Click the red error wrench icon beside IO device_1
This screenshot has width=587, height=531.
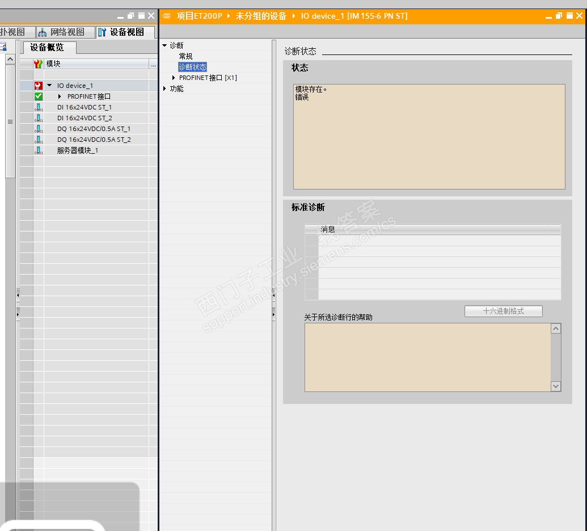(x=38, y=86)
